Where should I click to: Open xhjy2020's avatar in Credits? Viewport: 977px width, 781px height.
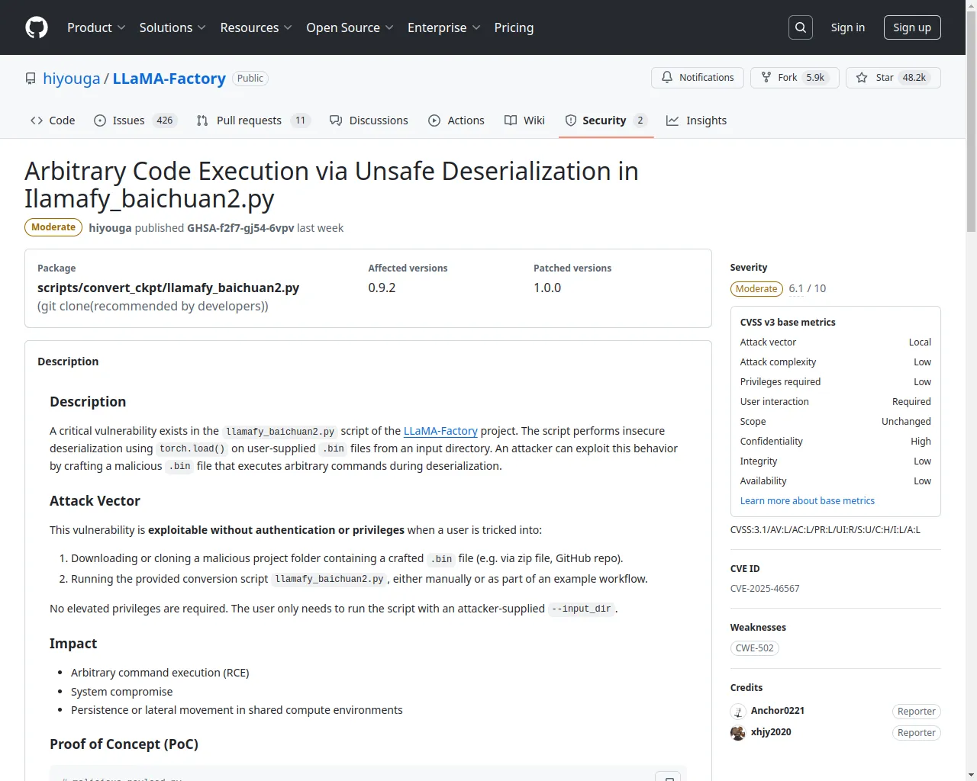click(x=738, y=733)
